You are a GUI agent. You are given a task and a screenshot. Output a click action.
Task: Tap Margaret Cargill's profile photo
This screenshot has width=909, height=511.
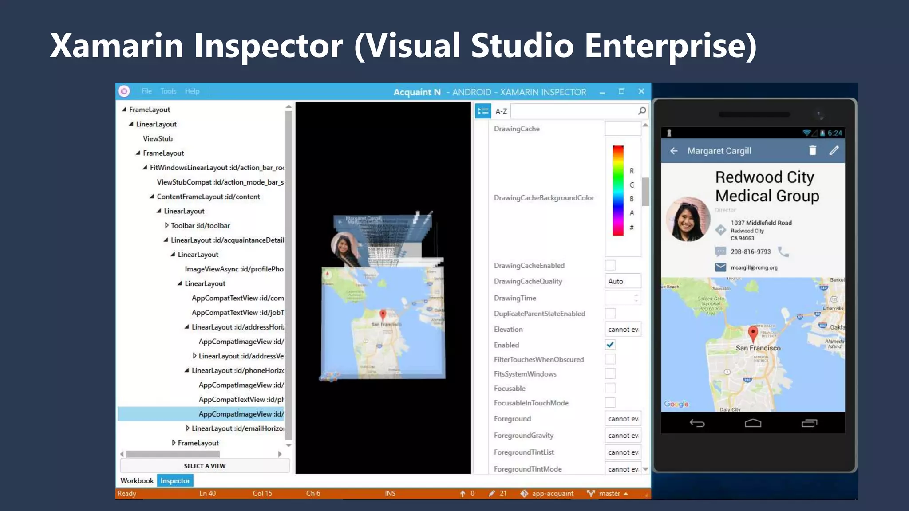(x=688, y=219)
